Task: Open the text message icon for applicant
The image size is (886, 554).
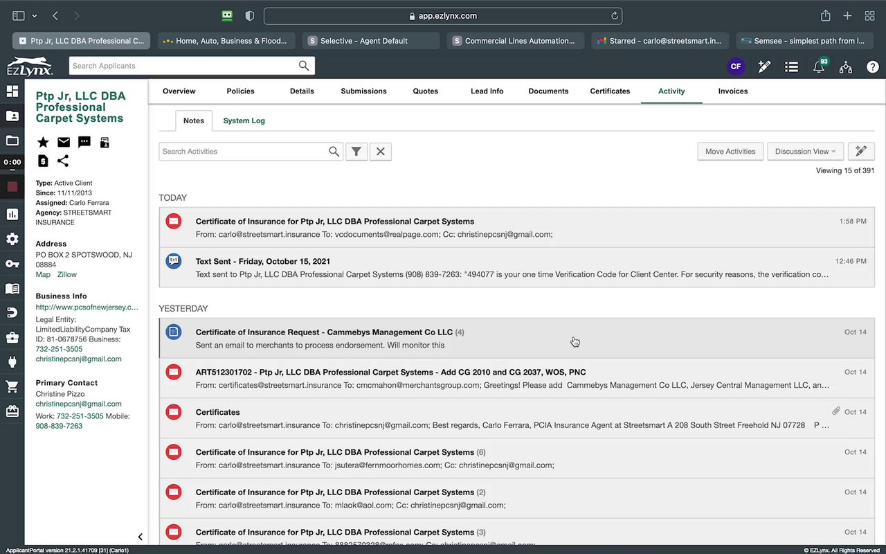Action: coord(84,143)
